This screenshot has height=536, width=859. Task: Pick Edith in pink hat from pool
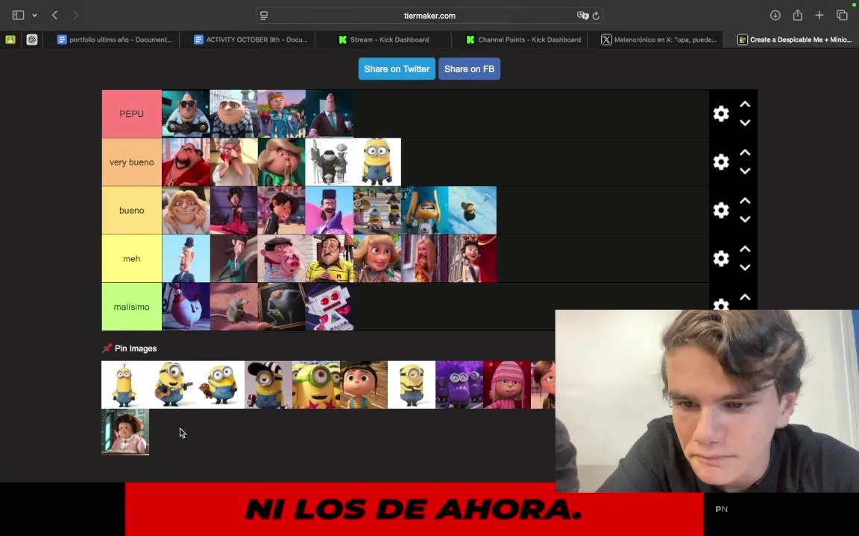[x=507, y=384]
